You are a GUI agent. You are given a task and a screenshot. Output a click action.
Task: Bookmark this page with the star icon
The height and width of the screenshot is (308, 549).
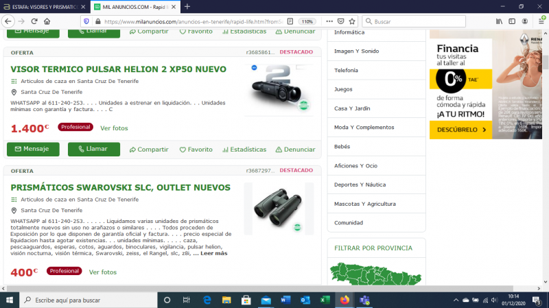[x=352, y=21]
